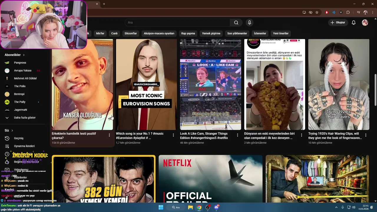
Task: Click the install app icon in address bar
Action: 304,12
